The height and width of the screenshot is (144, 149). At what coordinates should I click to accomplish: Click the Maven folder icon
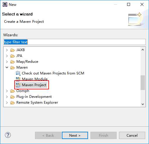click(x=13, y=67)
